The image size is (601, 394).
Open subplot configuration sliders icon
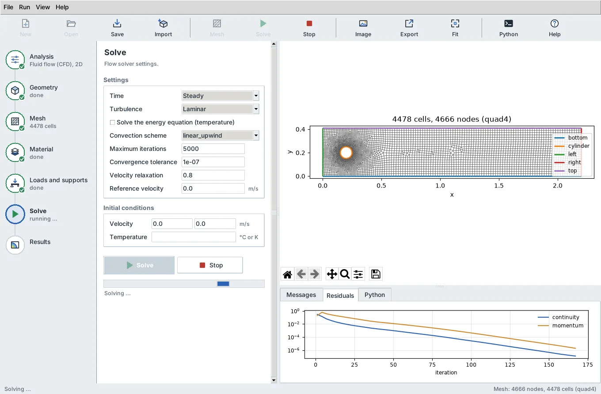click(358, 274)
